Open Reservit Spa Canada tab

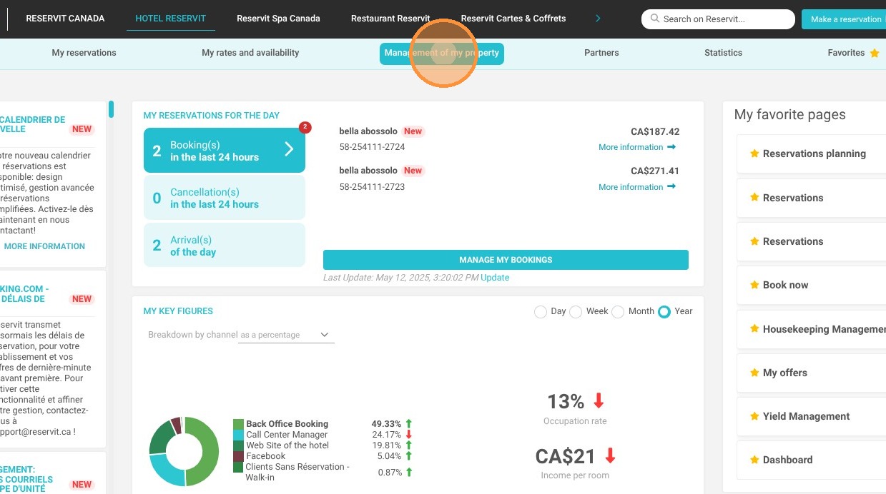[279, 19]
